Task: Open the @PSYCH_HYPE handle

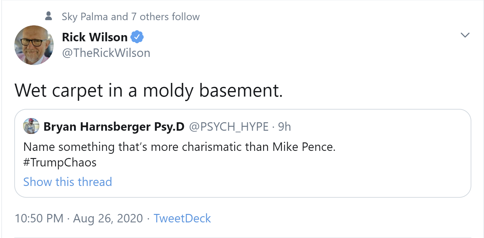Action: pos(229,127)
